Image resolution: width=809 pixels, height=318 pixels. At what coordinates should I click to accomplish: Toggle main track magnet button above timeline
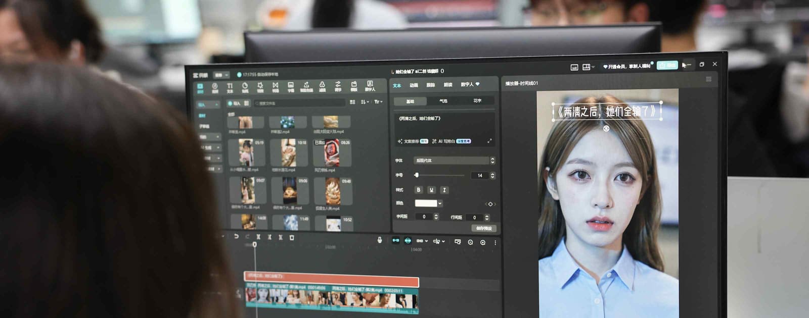pos(396,240)
